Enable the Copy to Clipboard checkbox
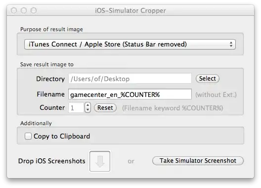Screen dimensions: 261x188 coord(28,136)
